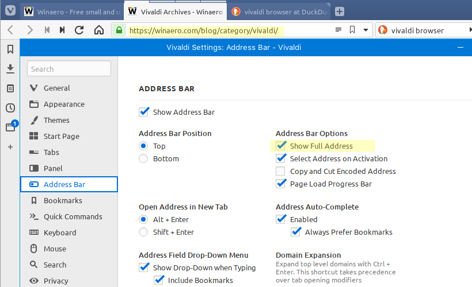Viewport: 472px width, 287px height.
Task: Open the History panel clock icon
Action: point(10,108)
